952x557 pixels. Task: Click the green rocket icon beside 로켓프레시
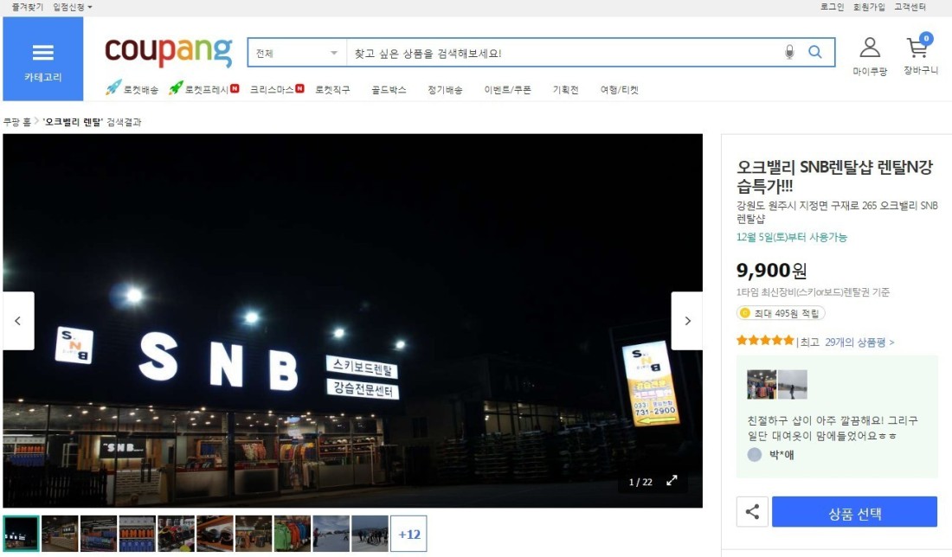pyautogui.click(x=176, y=88)
